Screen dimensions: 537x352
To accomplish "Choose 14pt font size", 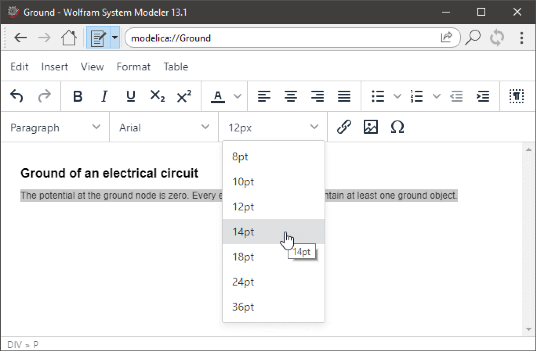I will 274,232.
